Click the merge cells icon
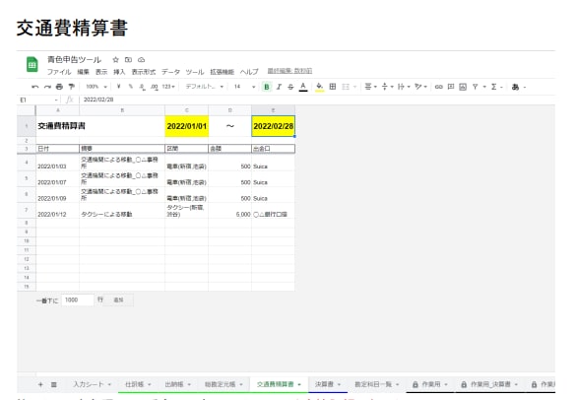578x400 pixels. [x=346, y=87]
